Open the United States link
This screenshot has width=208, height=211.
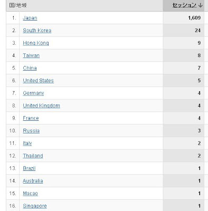point(38,81)
